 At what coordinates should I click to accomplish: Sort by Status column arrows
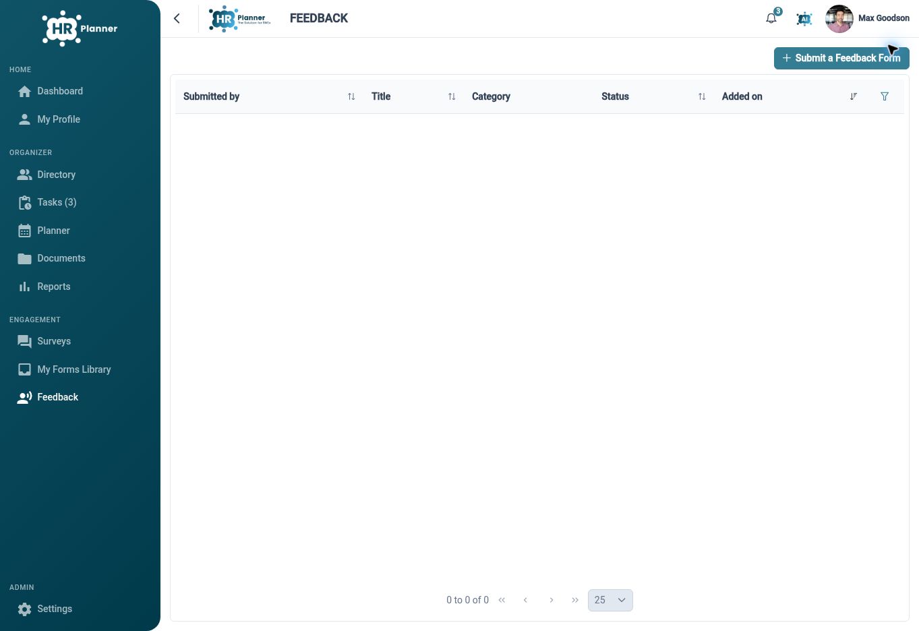[x=702, y=96]
